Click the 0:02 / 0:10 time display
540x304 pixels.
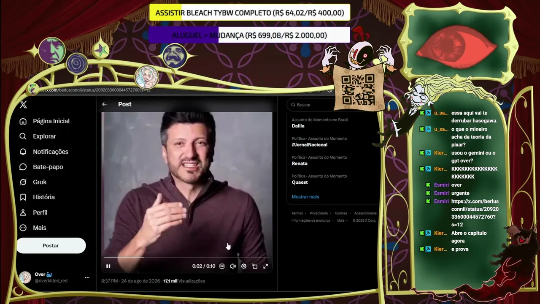[204, 266]
